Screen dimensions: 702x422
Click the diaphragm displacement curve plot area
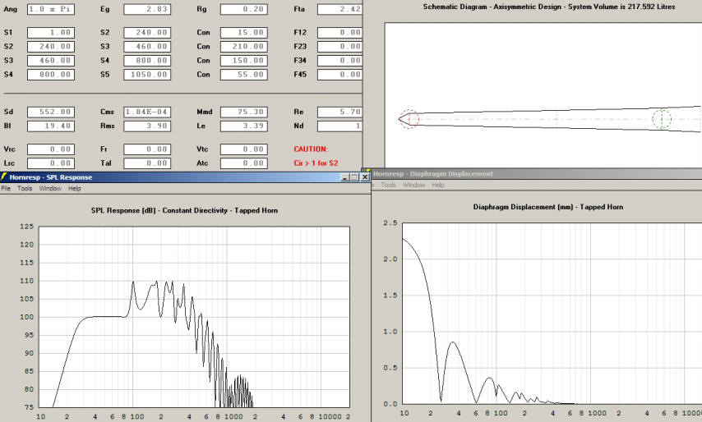(x=552, y=314)
